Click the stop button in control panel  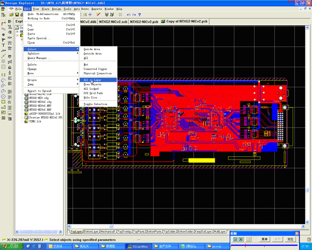(241, 239)
